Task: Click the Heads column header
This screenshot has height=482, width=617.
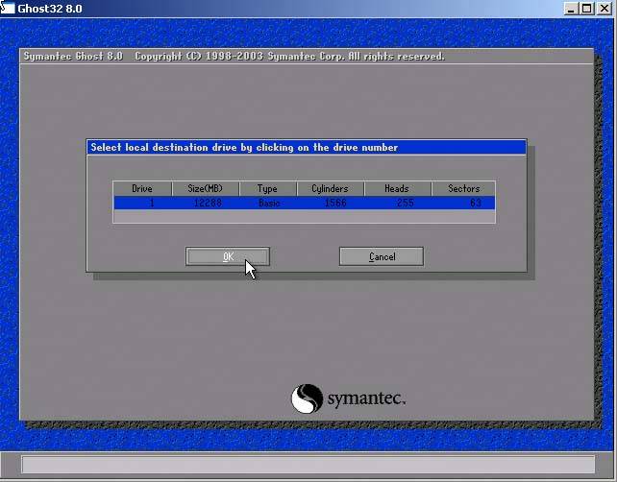Action: [397, 189]
